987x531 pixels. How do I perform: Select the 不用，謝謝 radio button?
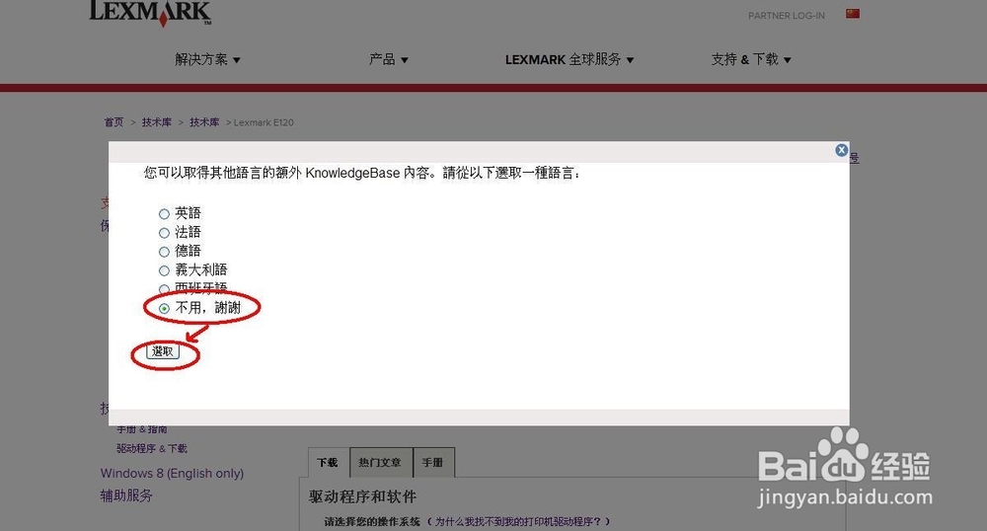pos(164,308)
